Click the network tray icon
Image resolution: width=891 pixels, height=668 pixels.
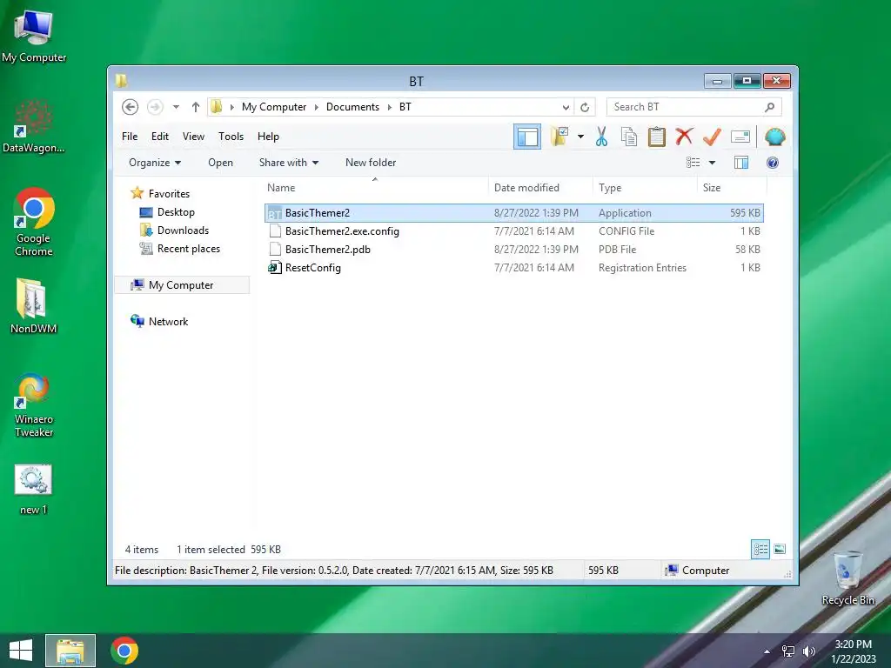point(788,651)
